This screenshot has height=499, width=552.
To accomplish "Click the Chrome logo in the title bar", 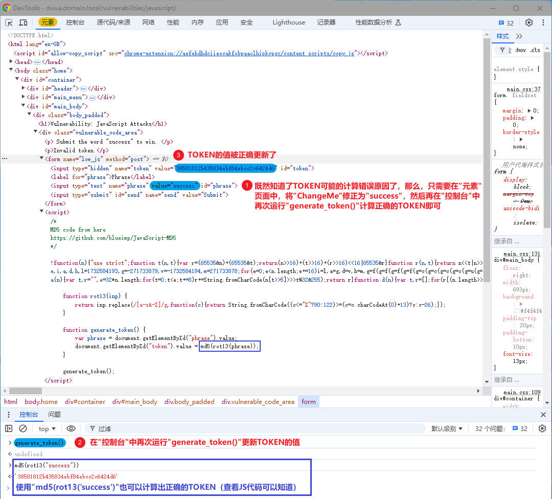I will (x=6, y=8).
